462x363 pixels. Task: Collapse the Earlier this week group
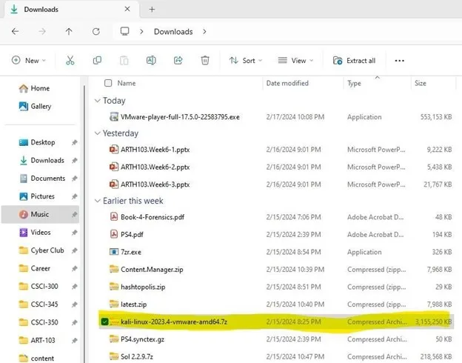pos(97,201)
